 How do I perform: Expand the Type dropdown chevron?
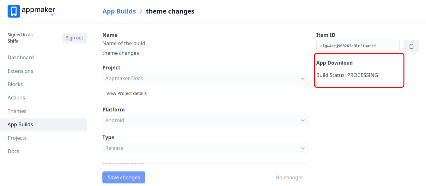point(302,148)
